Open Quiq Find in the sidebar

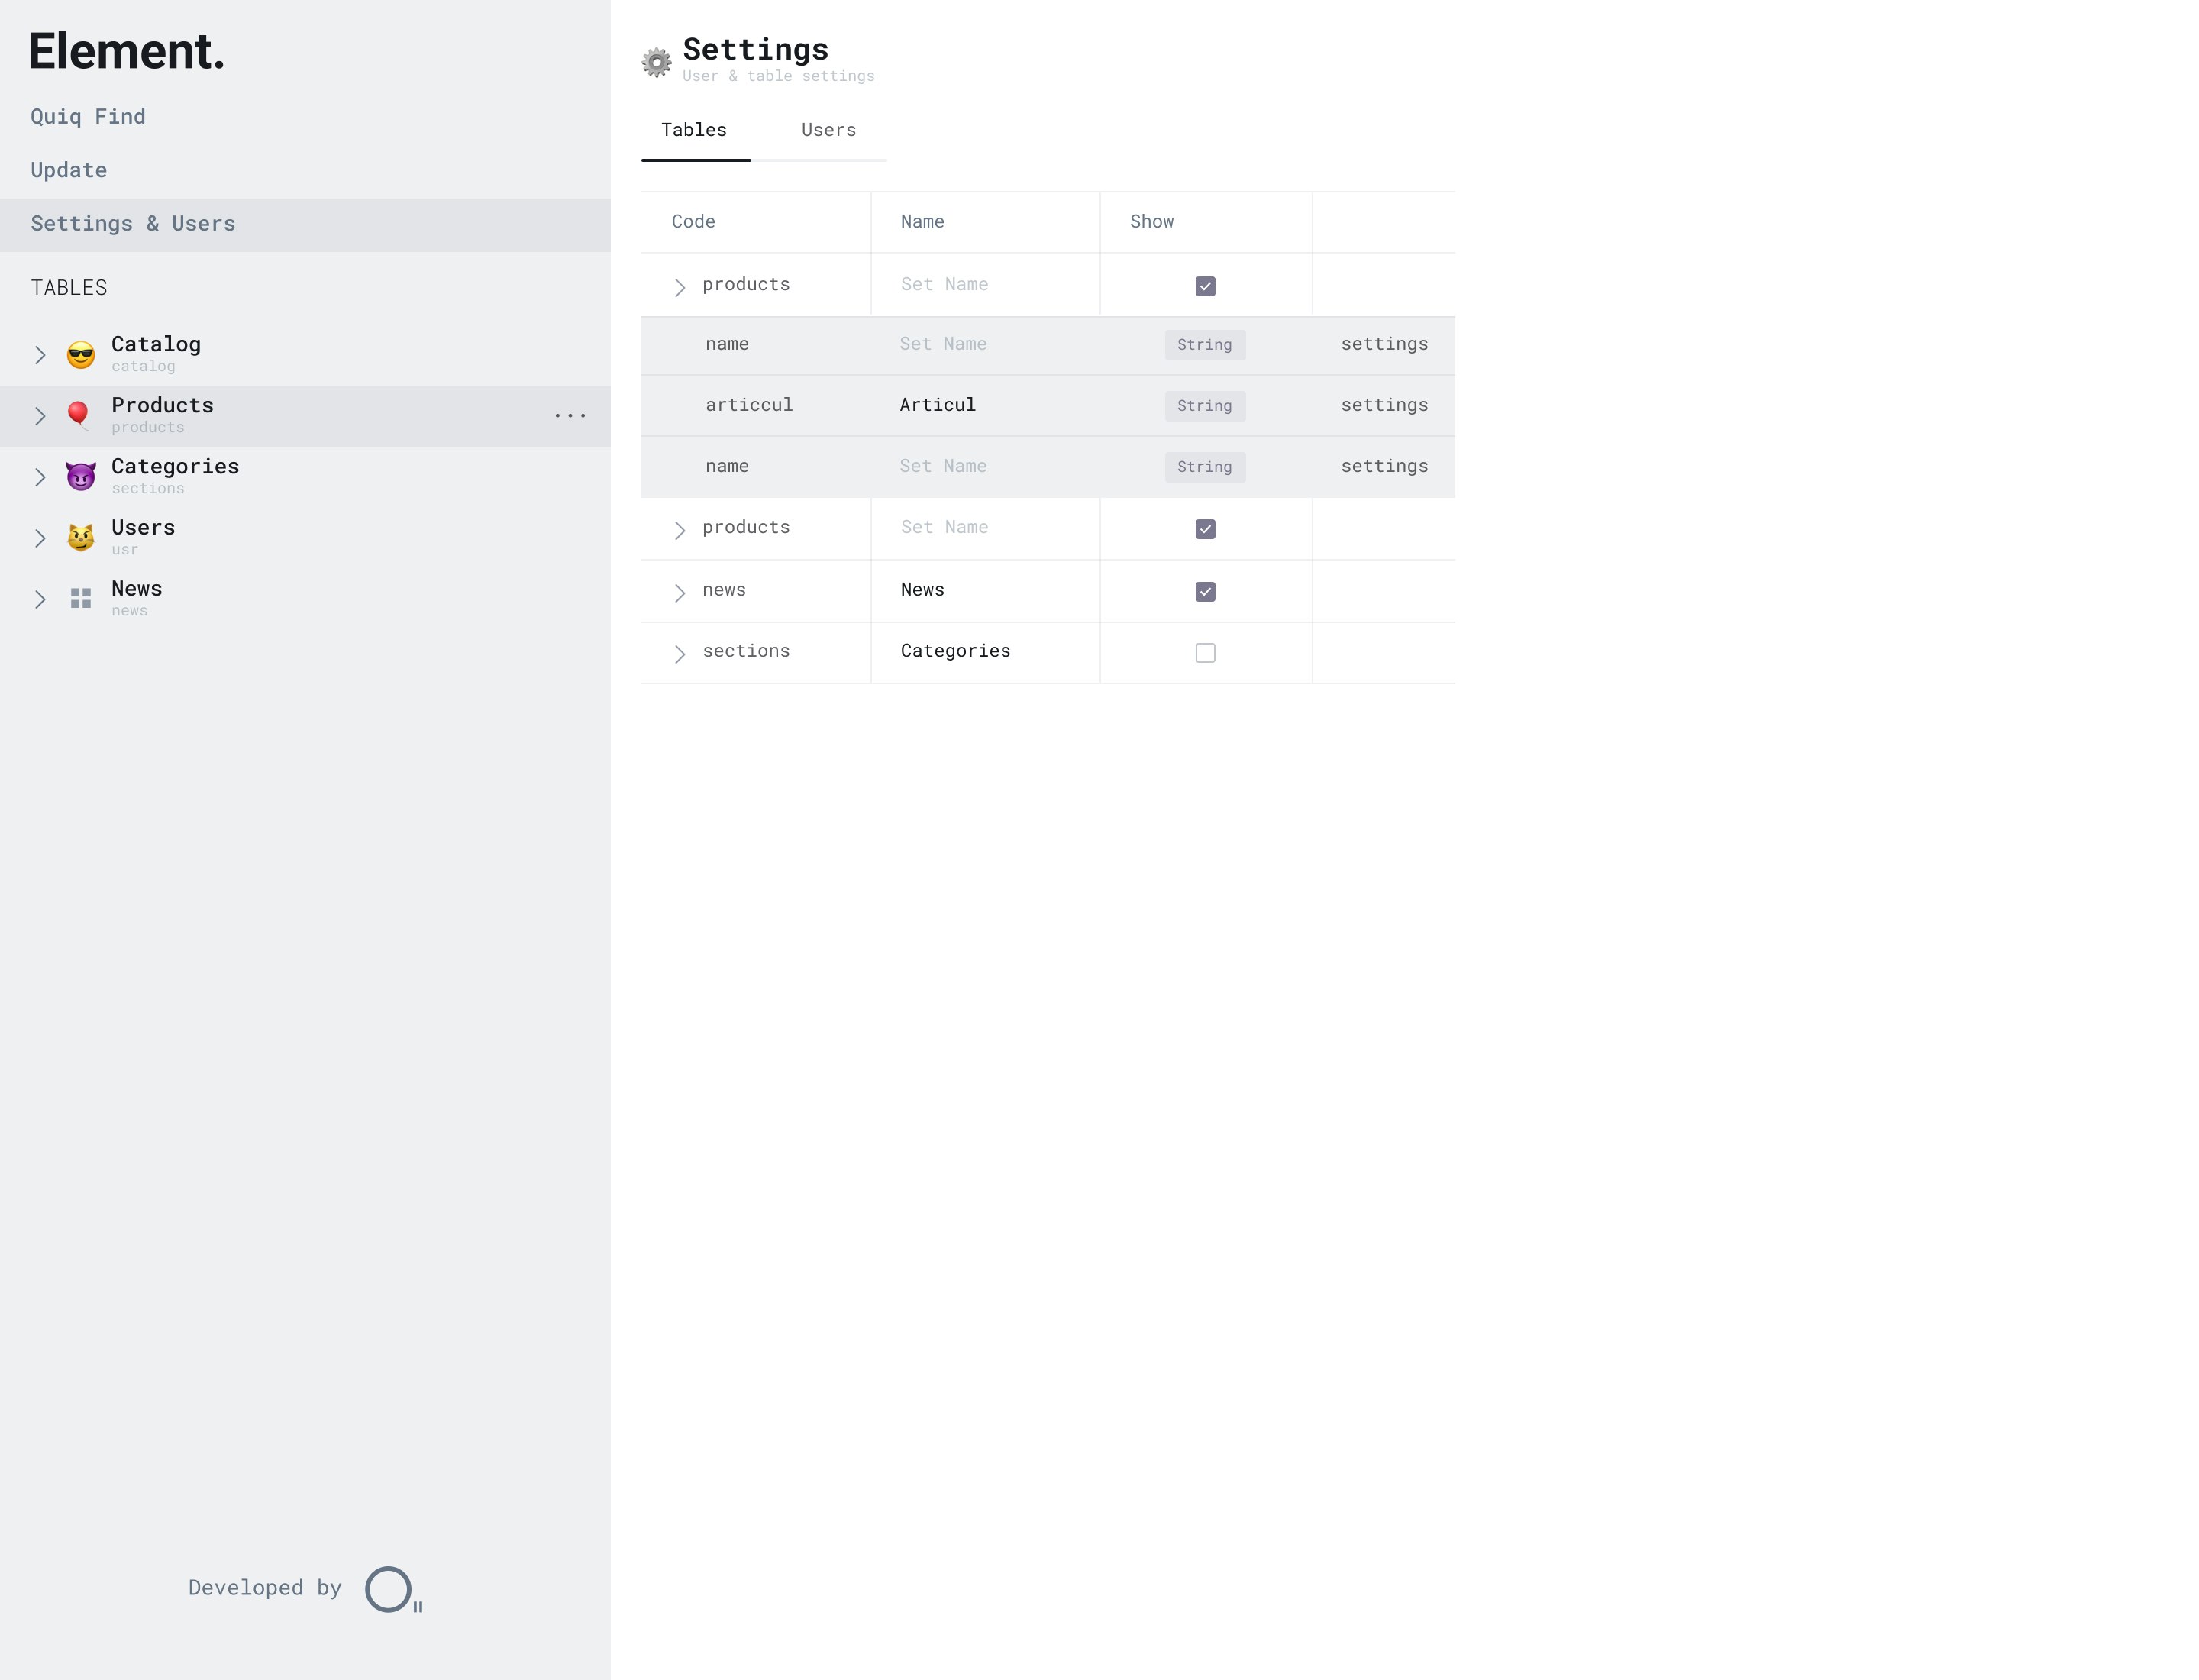[x=88, y=117]
